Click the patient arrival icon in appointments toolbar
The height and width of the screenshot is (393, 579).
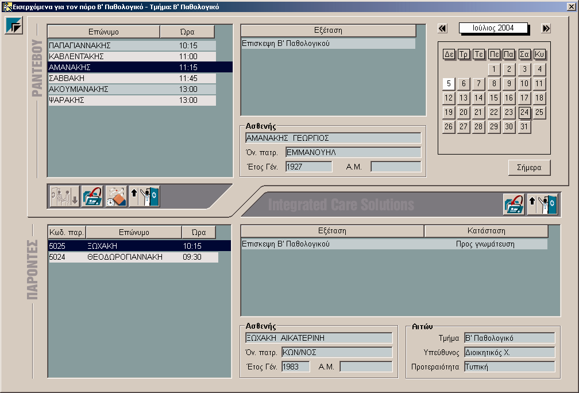point(64,196)
